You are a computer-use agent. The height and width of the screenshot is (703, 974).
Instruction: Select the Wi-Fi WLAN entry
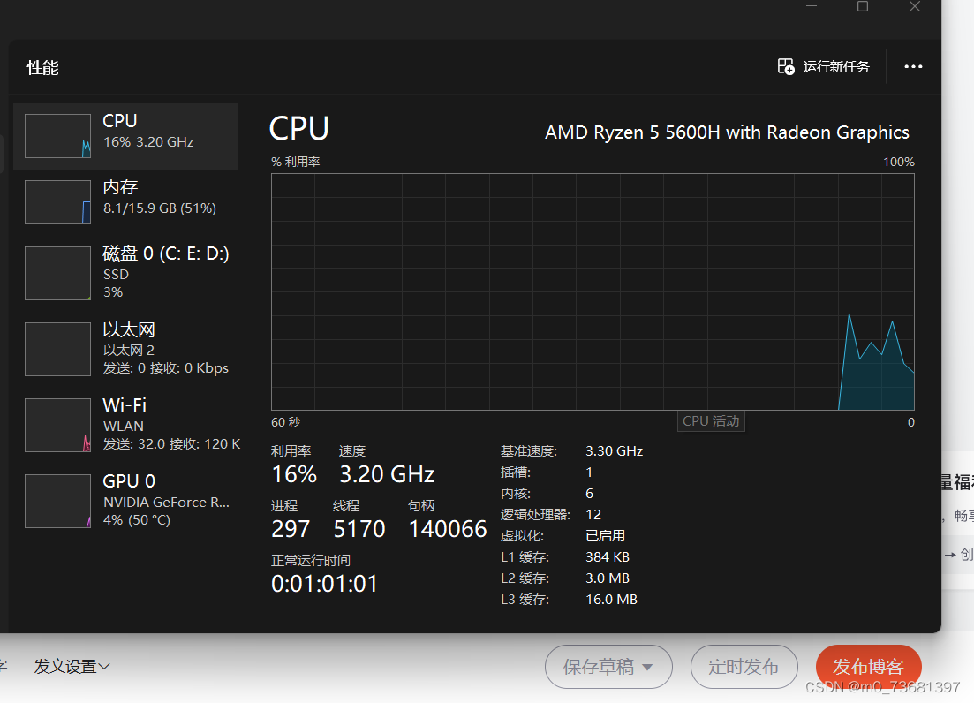point(125,425)
